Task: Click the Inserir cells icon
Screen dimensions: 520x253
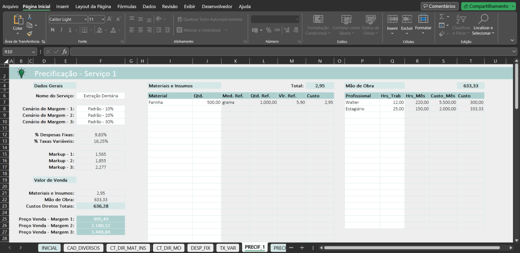Action: click(x=392, y=19)
